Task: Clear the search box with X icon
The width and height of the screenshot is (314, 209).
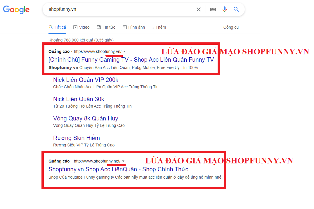Action: click(x=198, y=9)
